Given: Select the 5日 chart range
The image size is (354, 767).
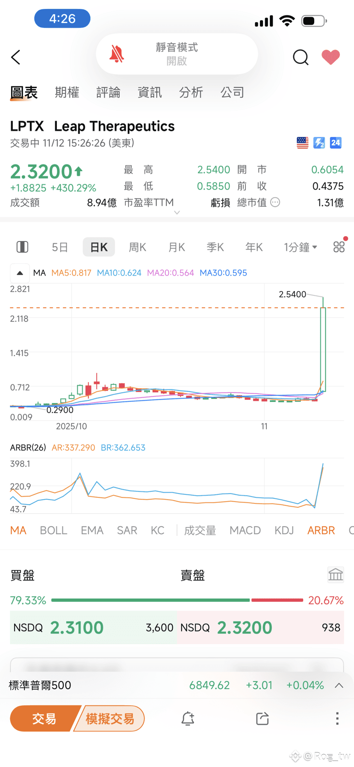Looking at the screenshot, I should 60,247.
